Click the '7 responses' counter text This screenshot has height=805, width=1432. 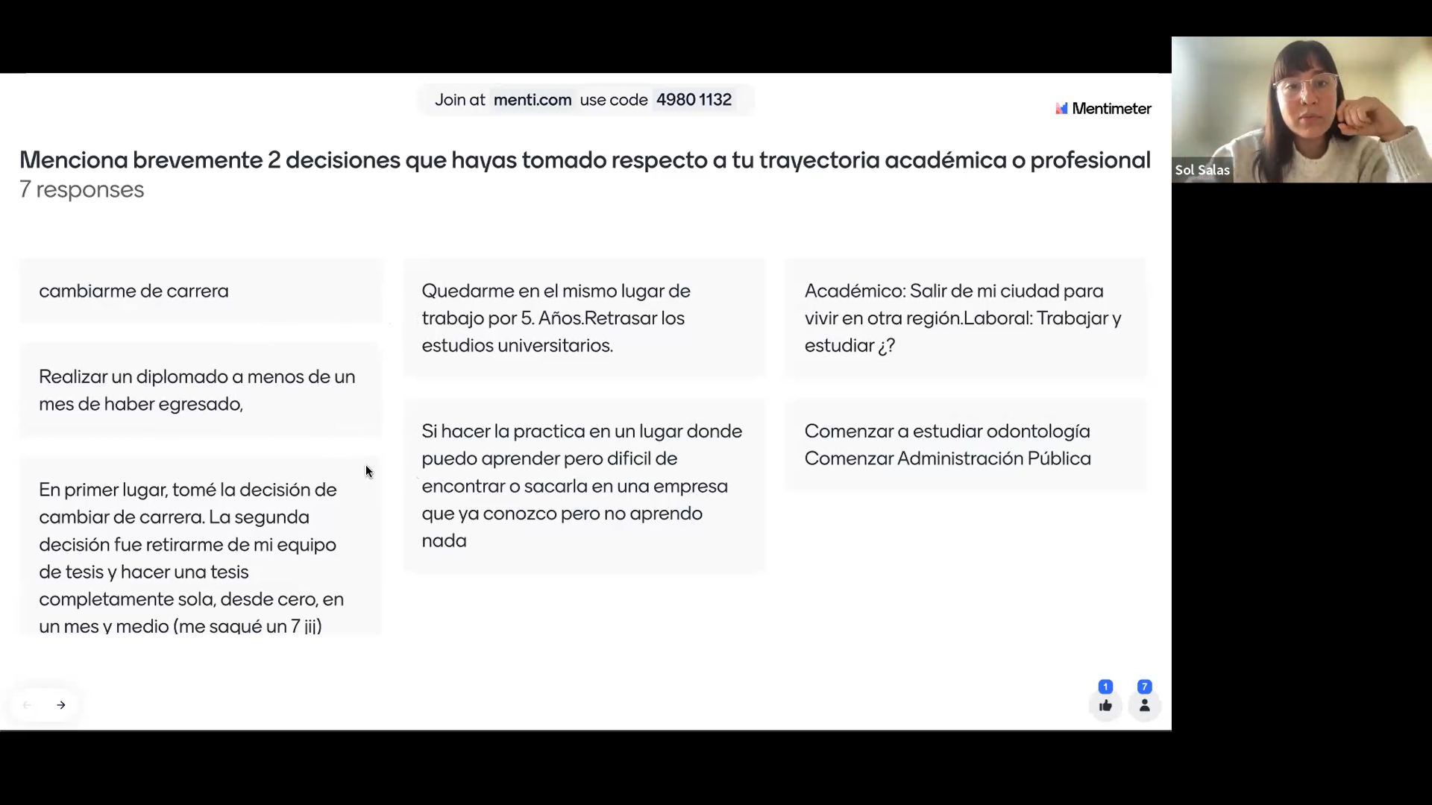pos(82,189)
